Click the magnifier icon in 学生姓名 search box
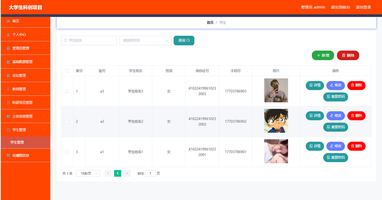Screen dimensions: 382x200 (66, 40)
